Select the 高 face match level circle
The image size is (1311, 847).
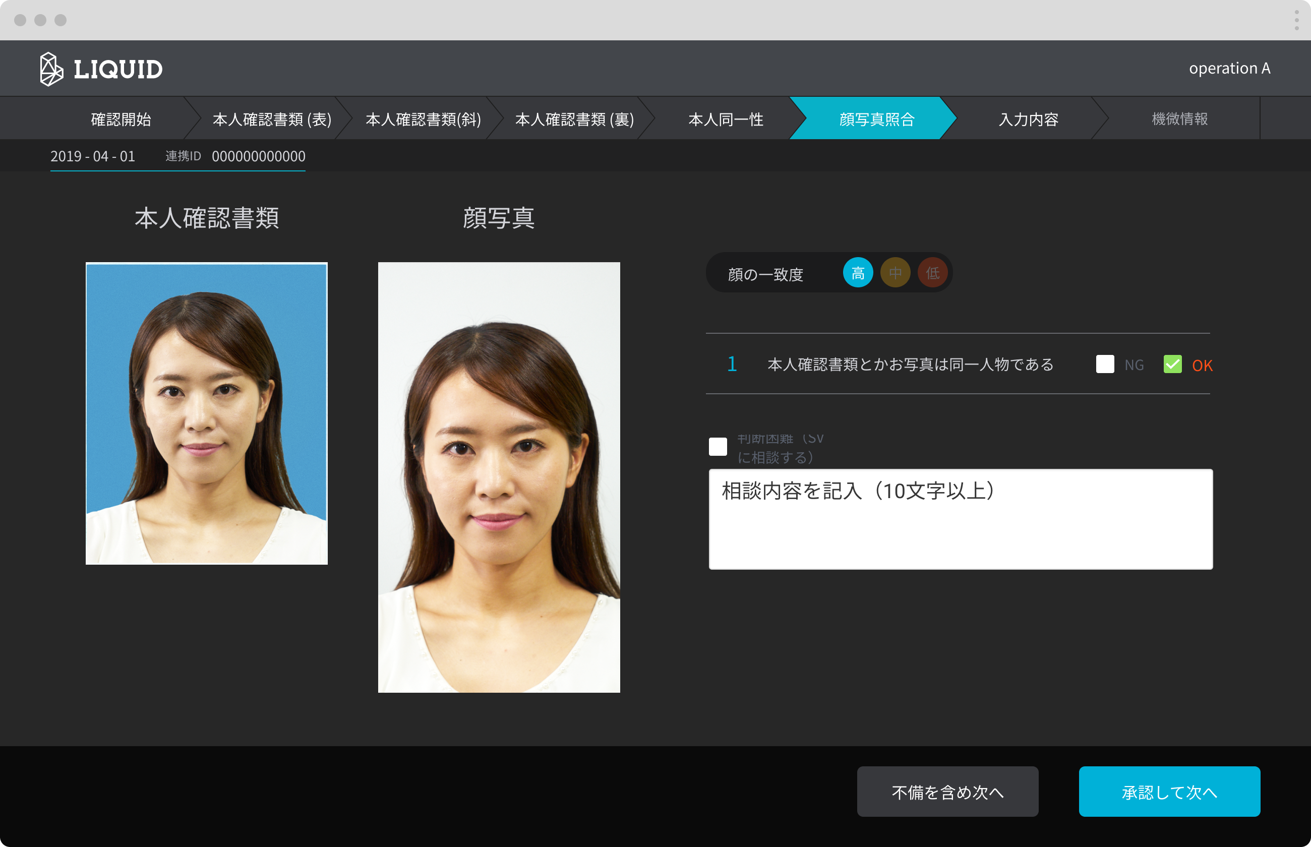point(857,273)
